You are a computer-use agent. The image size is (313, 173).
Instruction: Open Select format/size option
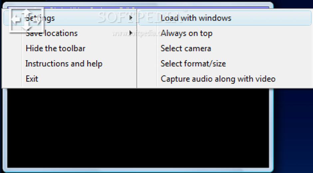point(225,64)
